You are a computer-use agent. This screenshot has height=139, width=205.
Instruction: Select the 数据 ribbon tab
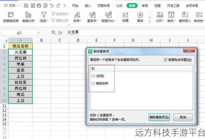(x=132, y=5)
